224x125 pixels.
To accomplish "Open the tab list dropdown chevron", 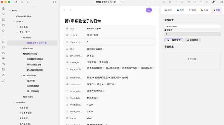I will click(x=155, y=2).
